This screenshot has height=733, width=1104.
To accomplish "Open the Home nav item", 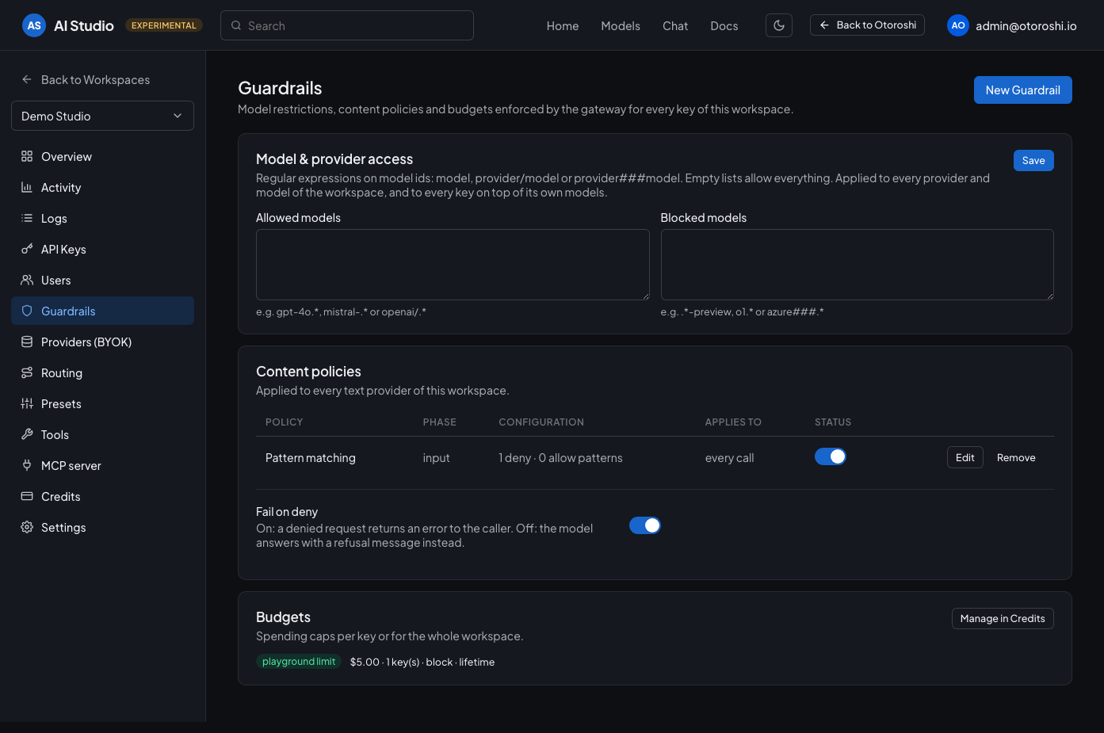I will [x=563, y=26].
